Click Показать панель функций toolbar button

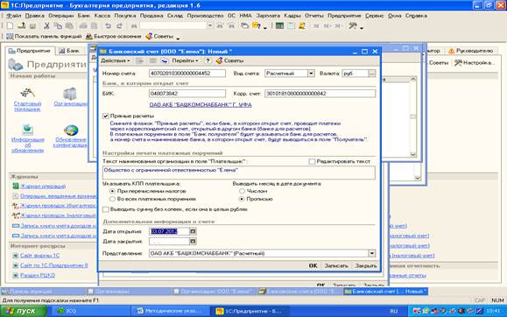coord(44,37)
